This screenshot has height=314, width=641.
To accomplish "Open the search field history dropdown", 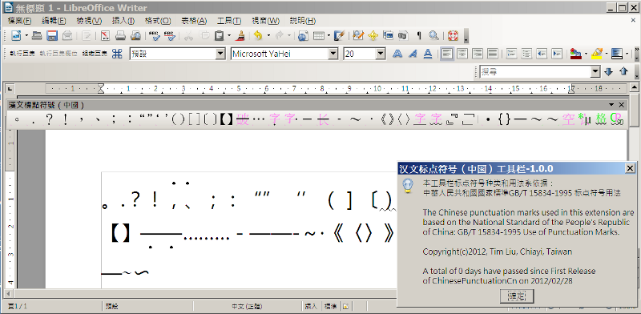I will pyautogui.click(x=595, y=72).
